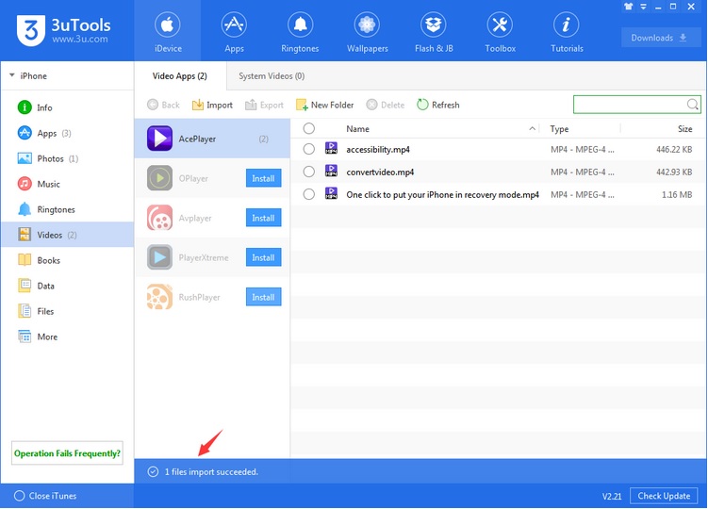
Task: Open Ringtones bell in top navigation
Action: coord(300,31)
